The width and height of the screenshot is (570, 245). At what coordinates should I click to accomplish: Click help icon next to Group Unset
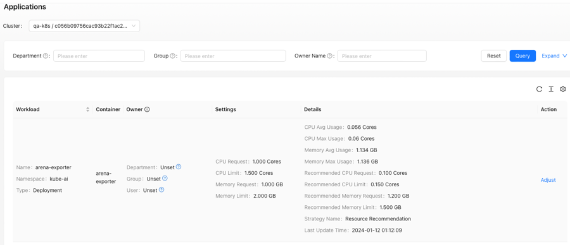[165, 178]
